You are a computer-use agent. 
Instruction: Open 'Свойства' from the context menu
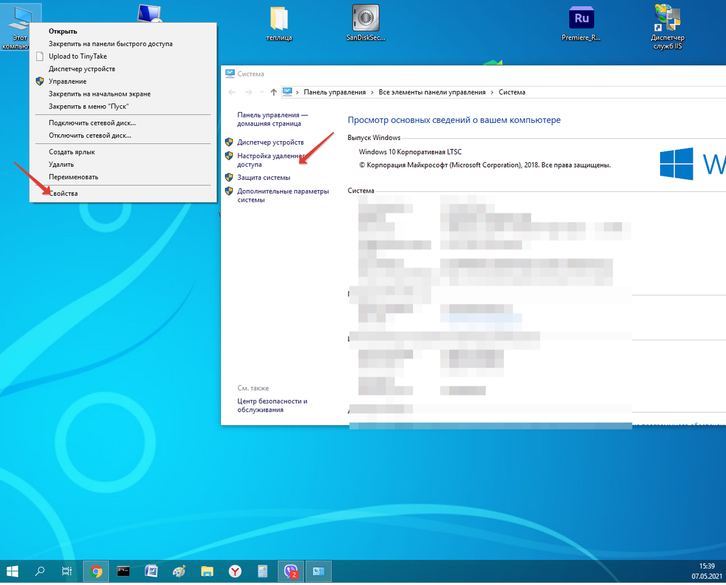pyautogui.click(x=123, y=193)
